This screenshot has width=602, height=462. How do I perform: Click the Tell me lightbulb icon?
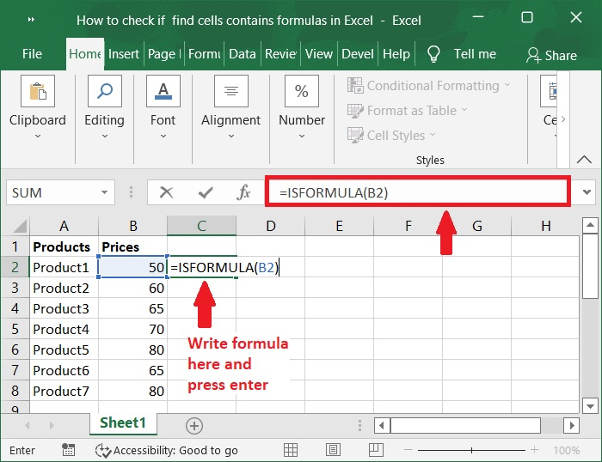point(433,54)
